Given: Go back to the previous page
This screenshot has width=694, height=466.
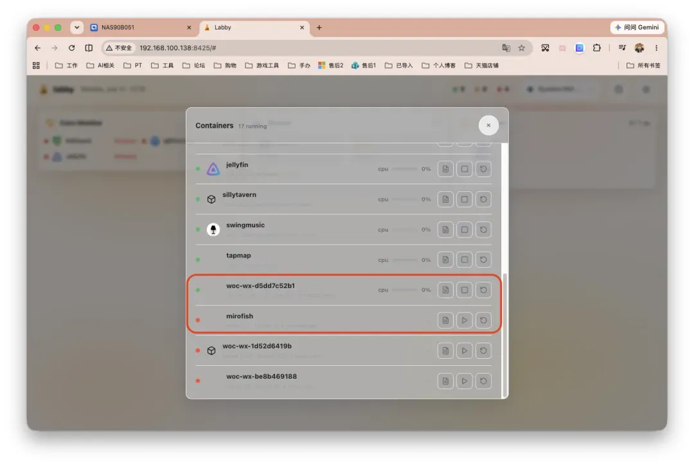Looking at the screenshot, I should point(38,47).
